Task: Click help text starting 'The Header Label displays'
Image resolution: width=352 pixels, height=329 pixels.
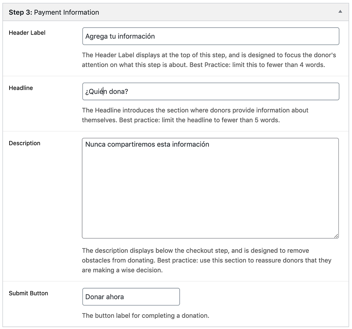Action: 209,60
